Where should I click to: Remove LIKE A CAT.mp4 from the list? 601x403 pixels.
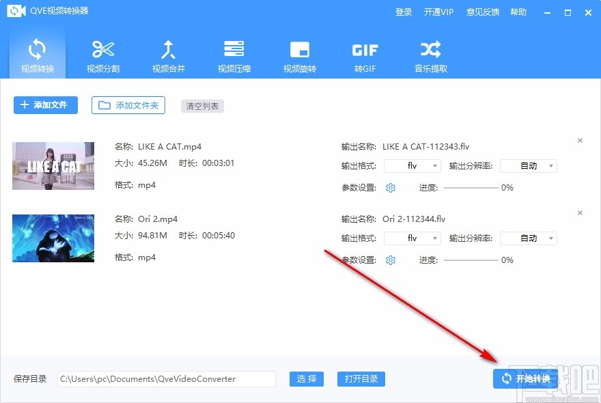coord(580,140)
